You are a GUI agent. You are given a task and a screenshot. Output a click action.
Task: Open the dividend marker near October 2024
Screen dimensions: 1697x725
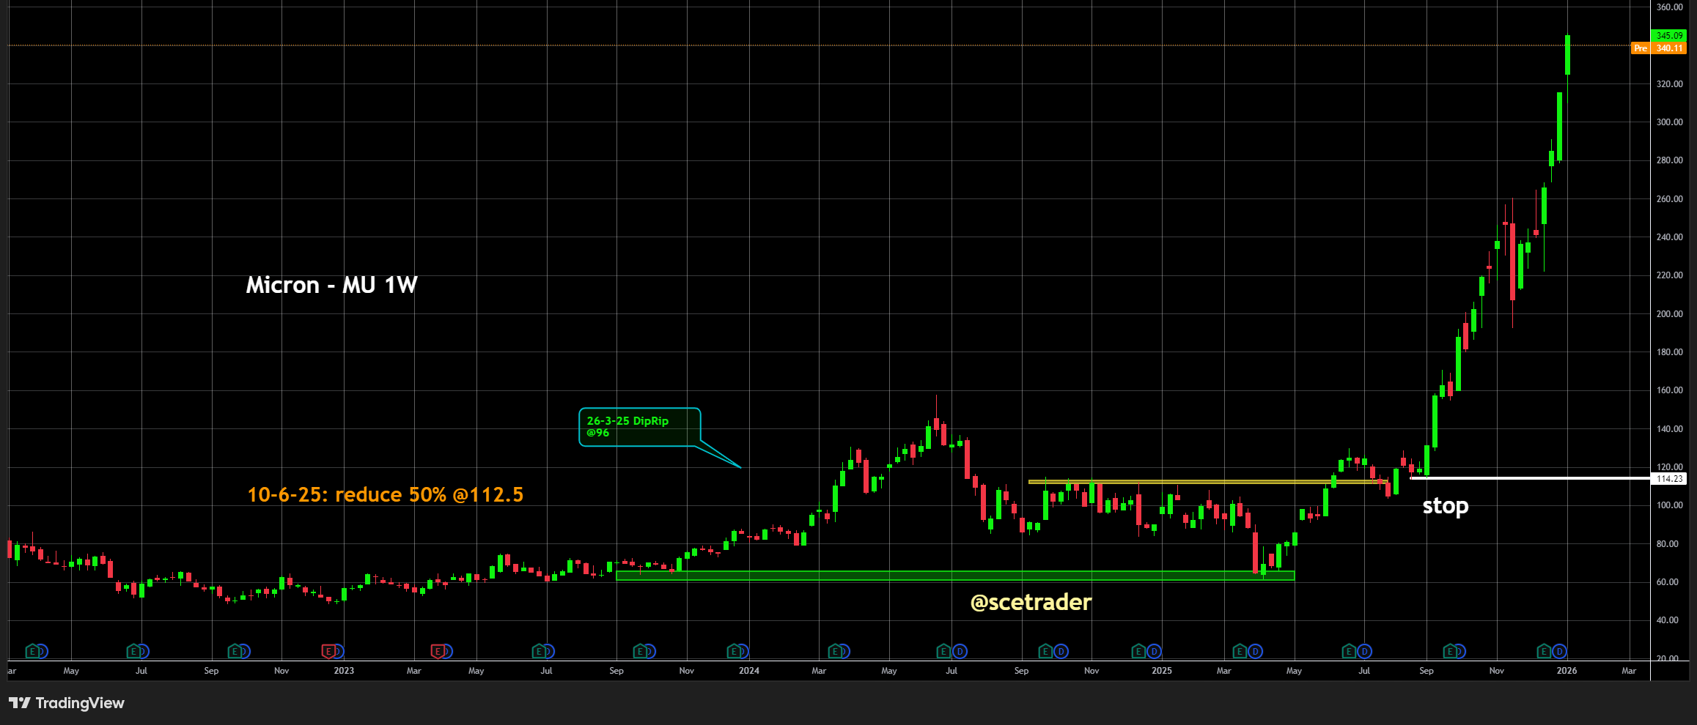coord(1061,651)
